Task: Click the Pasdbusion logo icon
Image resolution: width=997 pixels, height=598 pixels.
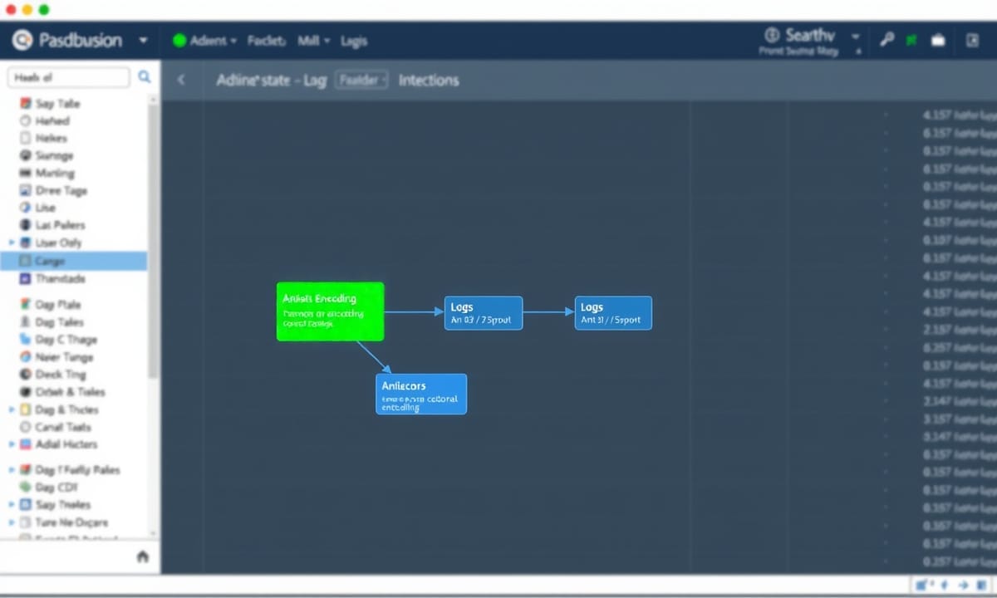Action: (x=22, y=40)
